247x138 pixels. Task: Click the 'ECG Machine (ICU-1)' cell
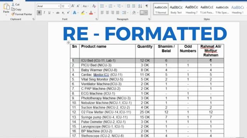pos(107,94)
